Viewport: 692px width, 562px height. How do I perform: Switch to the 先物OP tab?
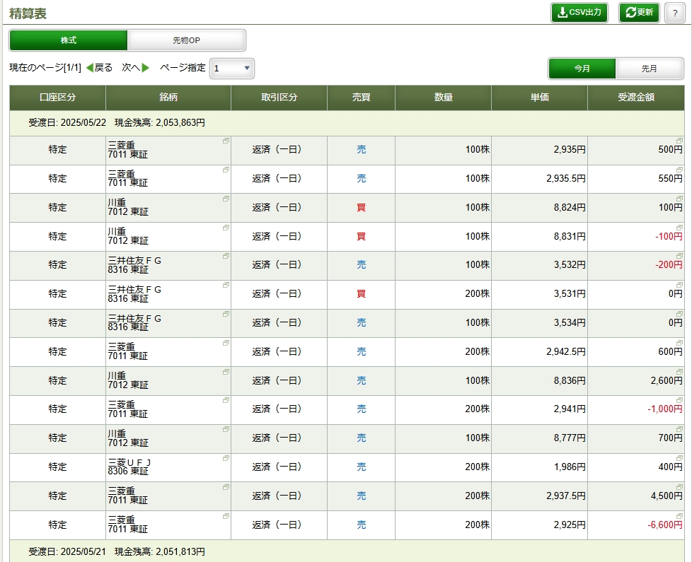(186, 40)
